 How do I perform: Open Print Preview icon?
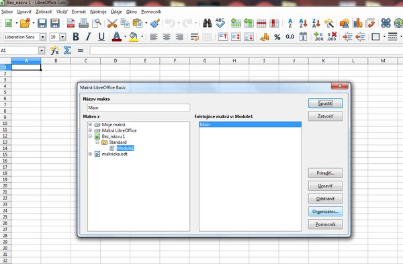[x=97, y=23]
